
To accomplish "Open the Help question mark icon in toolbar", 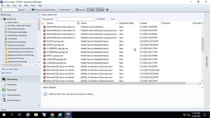I will pyautogui.click(x=107, y=10).
